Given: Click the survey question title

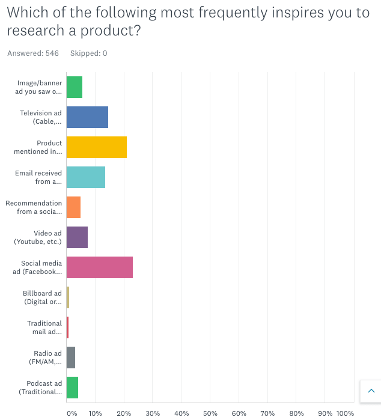Looking at the screenshot, I should 187,21.
